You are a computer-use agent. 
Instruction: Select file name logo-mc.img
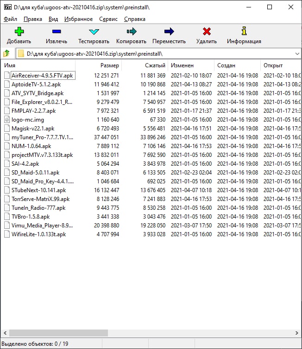(x=28, y=120)
